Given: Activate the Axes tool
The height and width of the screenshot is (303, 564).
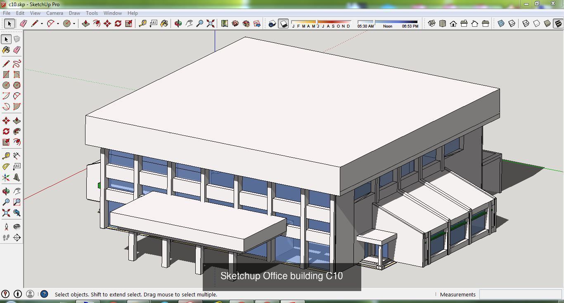Looking at the screenshot, I should click(6, 177).
